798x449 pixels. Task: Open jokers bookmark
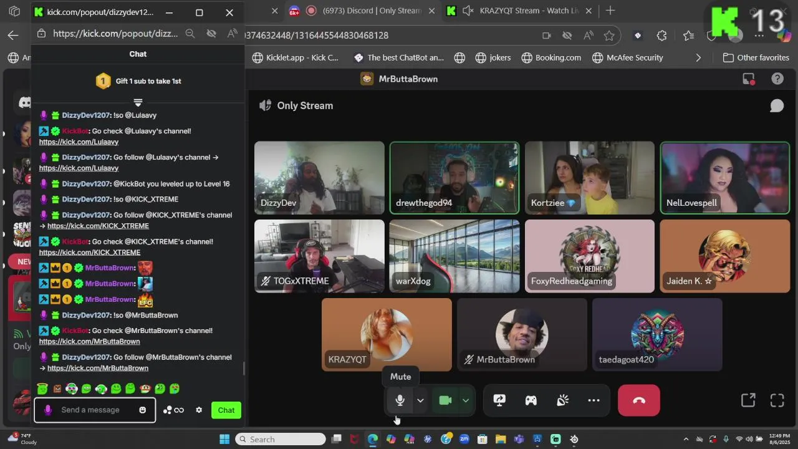click(493, 57)
